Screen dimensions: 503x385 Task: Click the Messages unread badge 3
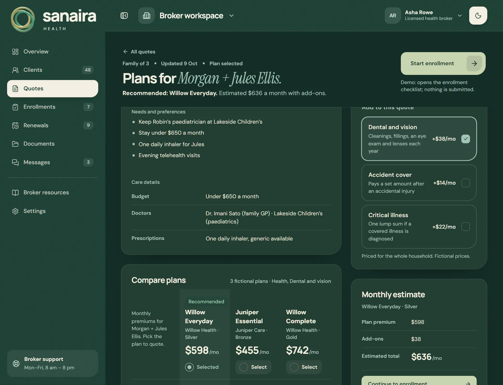tap(88, 162)
